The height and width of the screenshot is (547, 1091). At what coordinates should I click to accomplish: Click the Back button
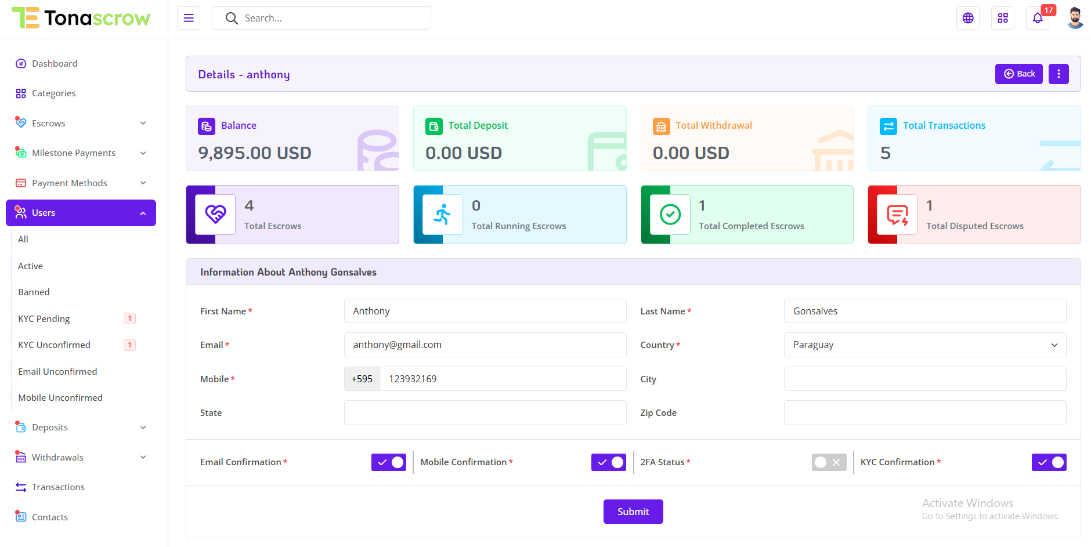tap(1018, 74)
